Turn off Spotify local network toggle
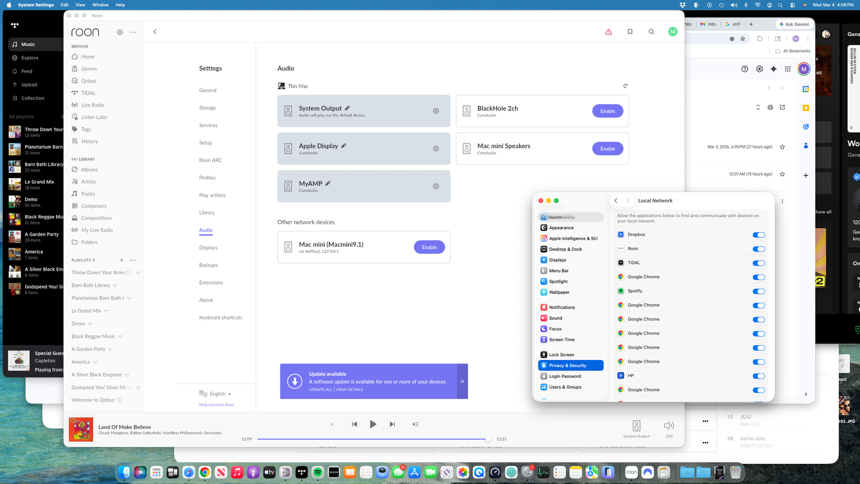860x484 pixels. (758, 291)
